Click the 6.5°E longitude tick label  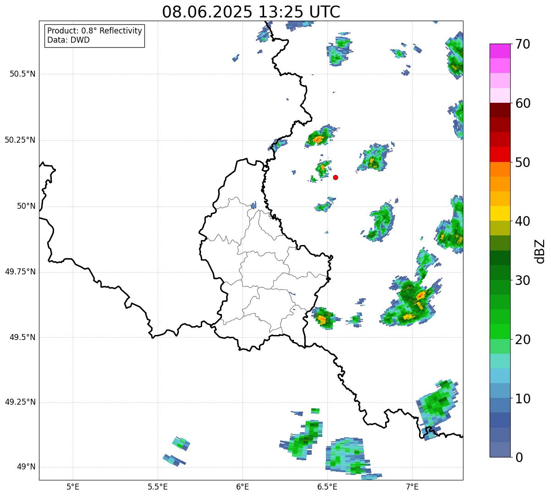[x=327, y=486]
